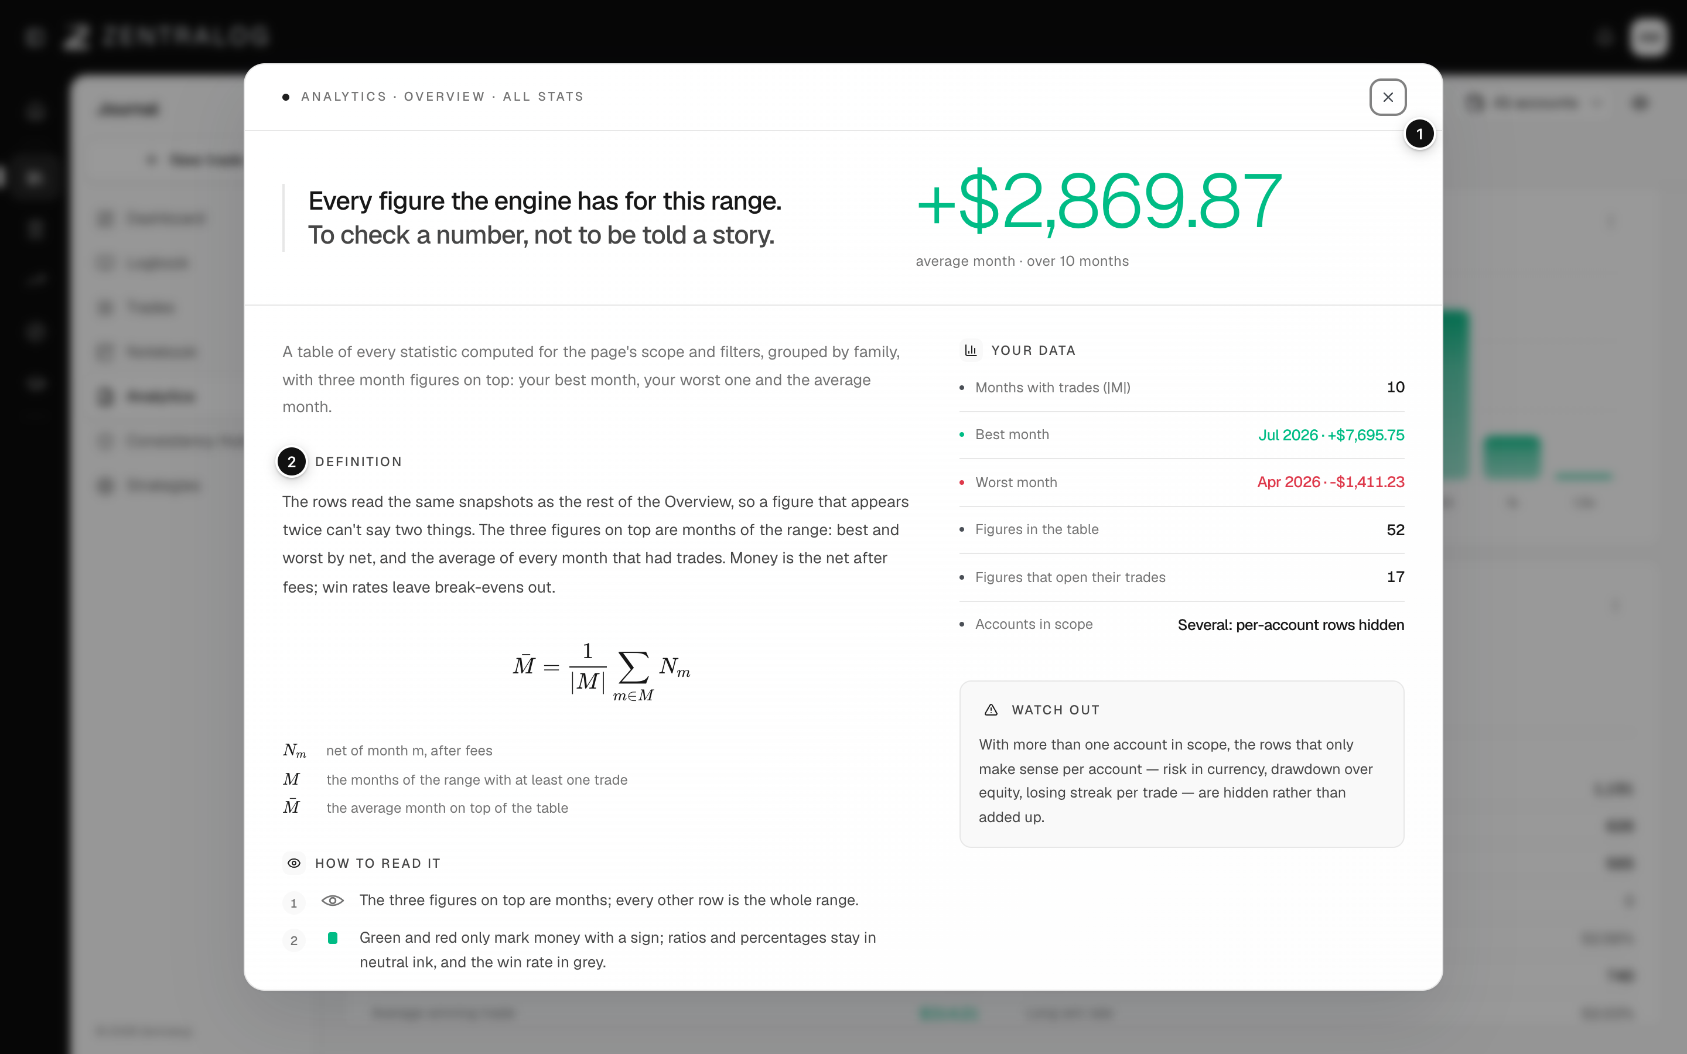Click the ANALYTICS · OVERVIEW · ALL STATS breadcrumb

pyautogui.click(x=442, y=96)
